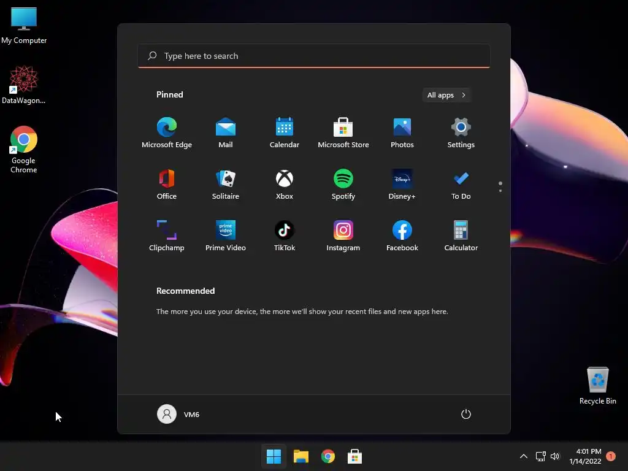628x471 pixels.
Task: Open Microsoft Store pinned tile
Action: (343, 133)
